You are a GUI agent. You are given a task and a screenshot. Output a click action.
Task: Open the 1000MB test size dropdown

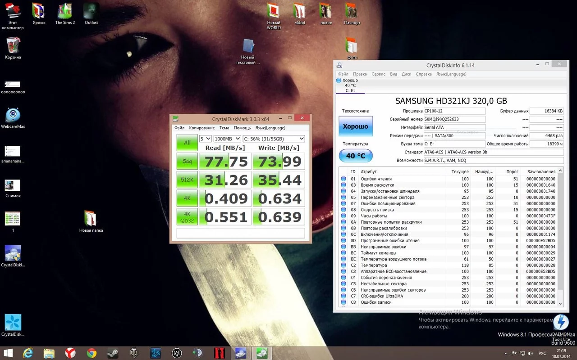point(227,139)
